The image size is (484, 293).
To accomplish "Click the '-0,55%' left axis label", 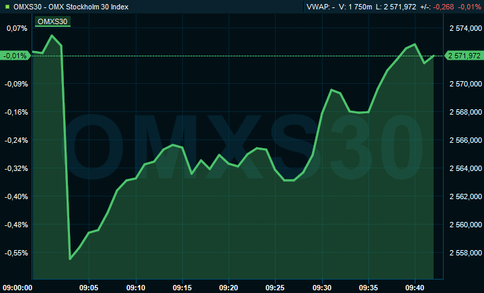I will click(x=15, y=253).
